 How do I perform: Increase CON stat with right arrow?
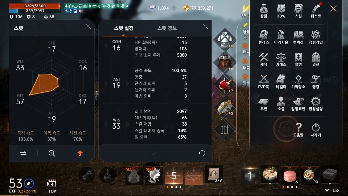(x=127, y=45)
